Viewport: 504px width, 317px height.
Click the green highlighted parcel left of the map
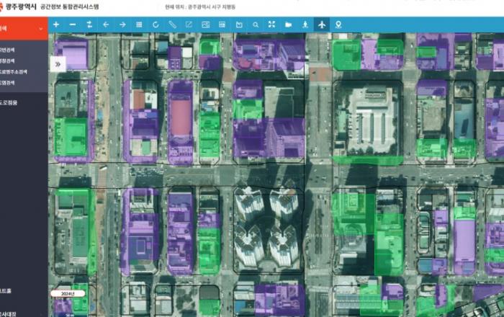[x=71, y=135]
